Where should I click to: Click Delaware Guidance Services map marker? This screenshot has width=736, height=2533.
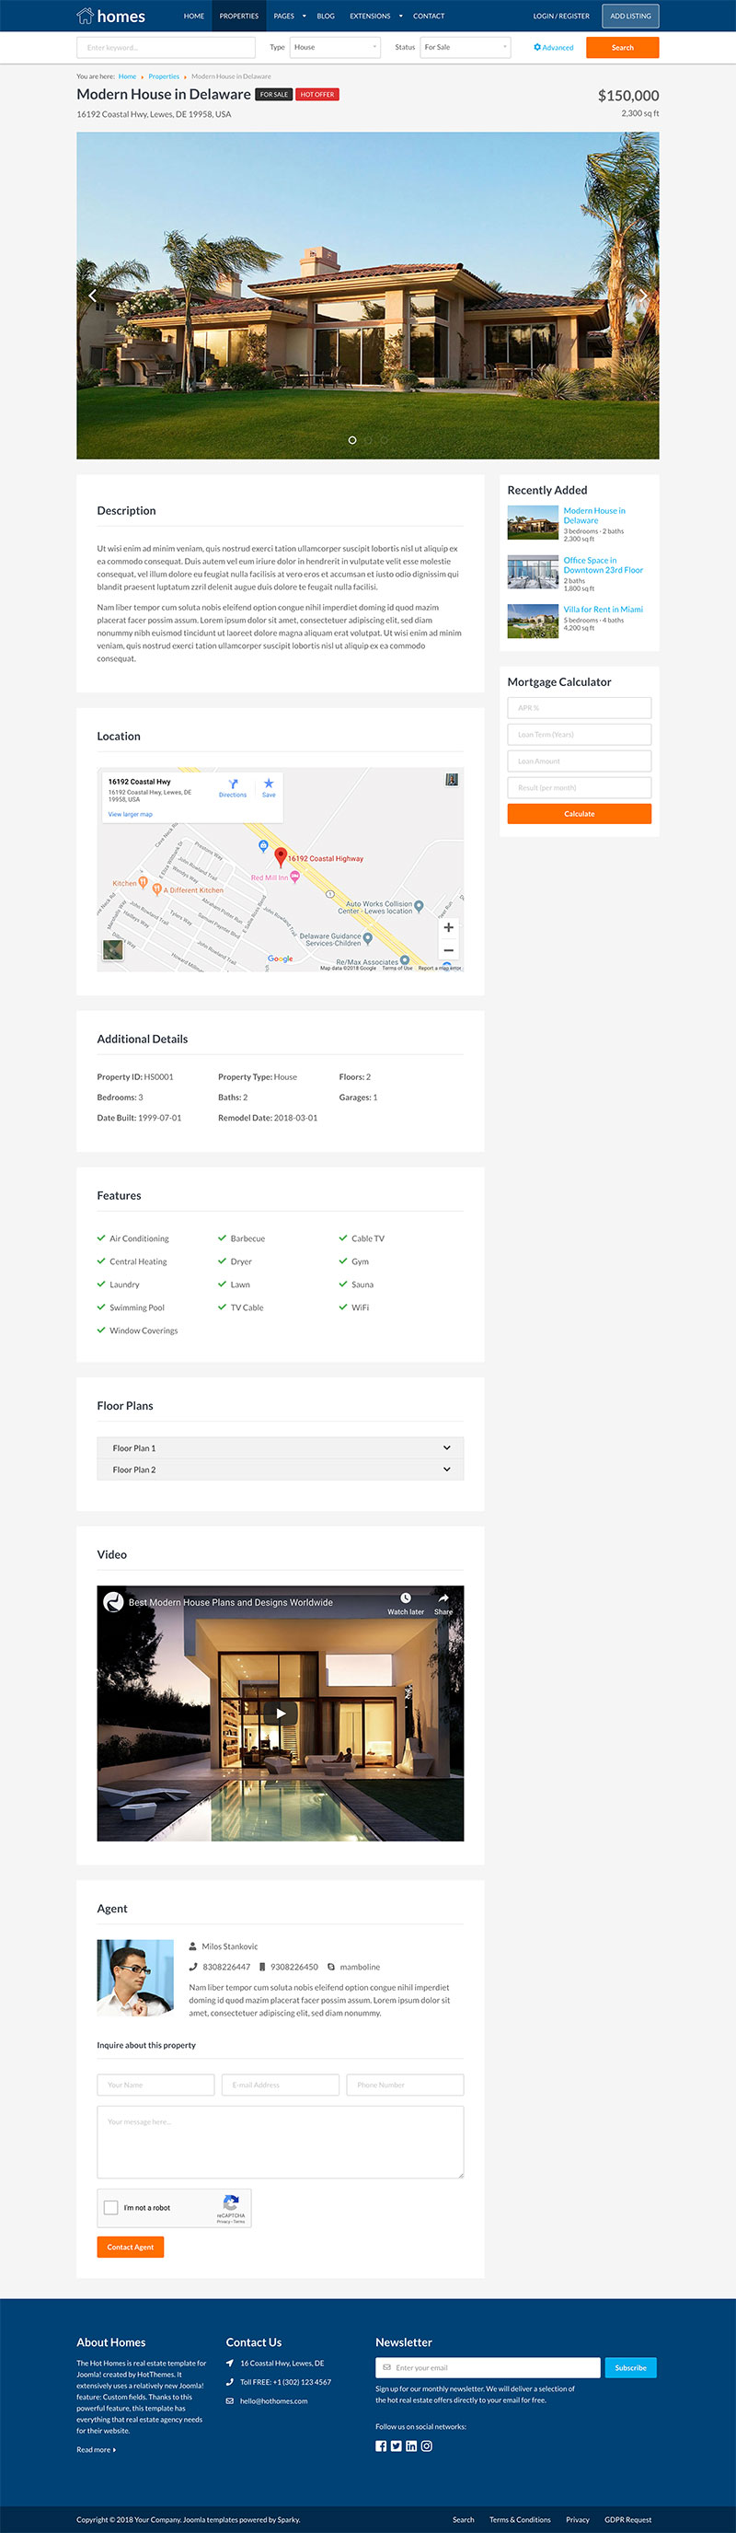pyautogui.click(x=367, y=938)
